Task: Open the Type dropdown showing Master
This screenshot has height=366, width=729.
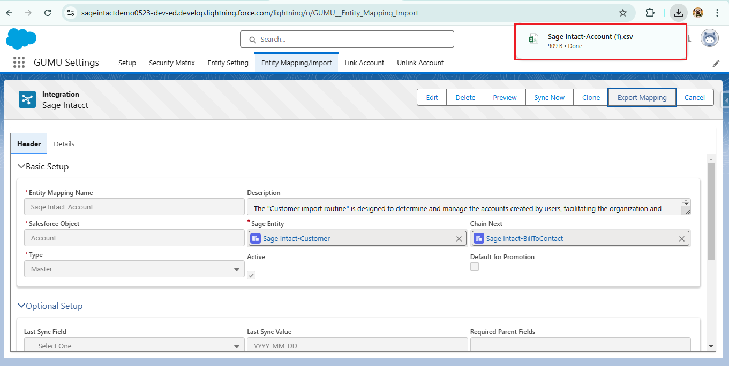Action: pyautogui.click(x=134, y=269)
